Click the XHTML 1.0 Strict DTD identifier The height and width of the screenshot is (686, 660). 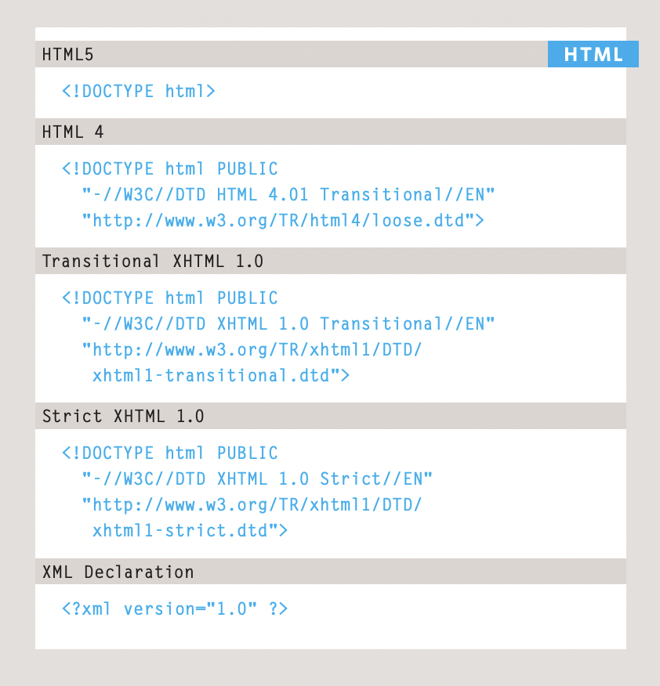[x=257, y=478]
